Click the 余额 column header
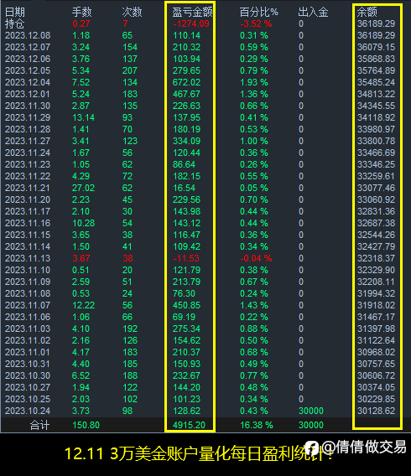The width and height of the screenshot is (411, 476). (x=367, y=12)
